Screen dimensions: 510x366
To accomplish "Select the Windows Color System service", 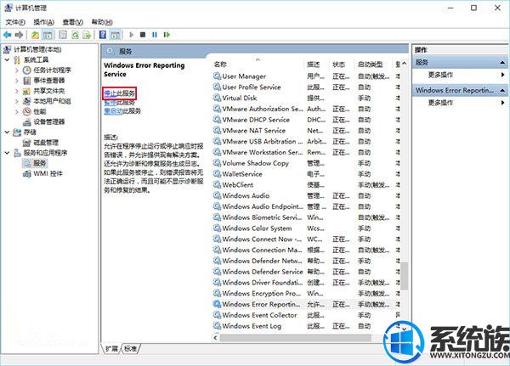I will pos(306,228).
